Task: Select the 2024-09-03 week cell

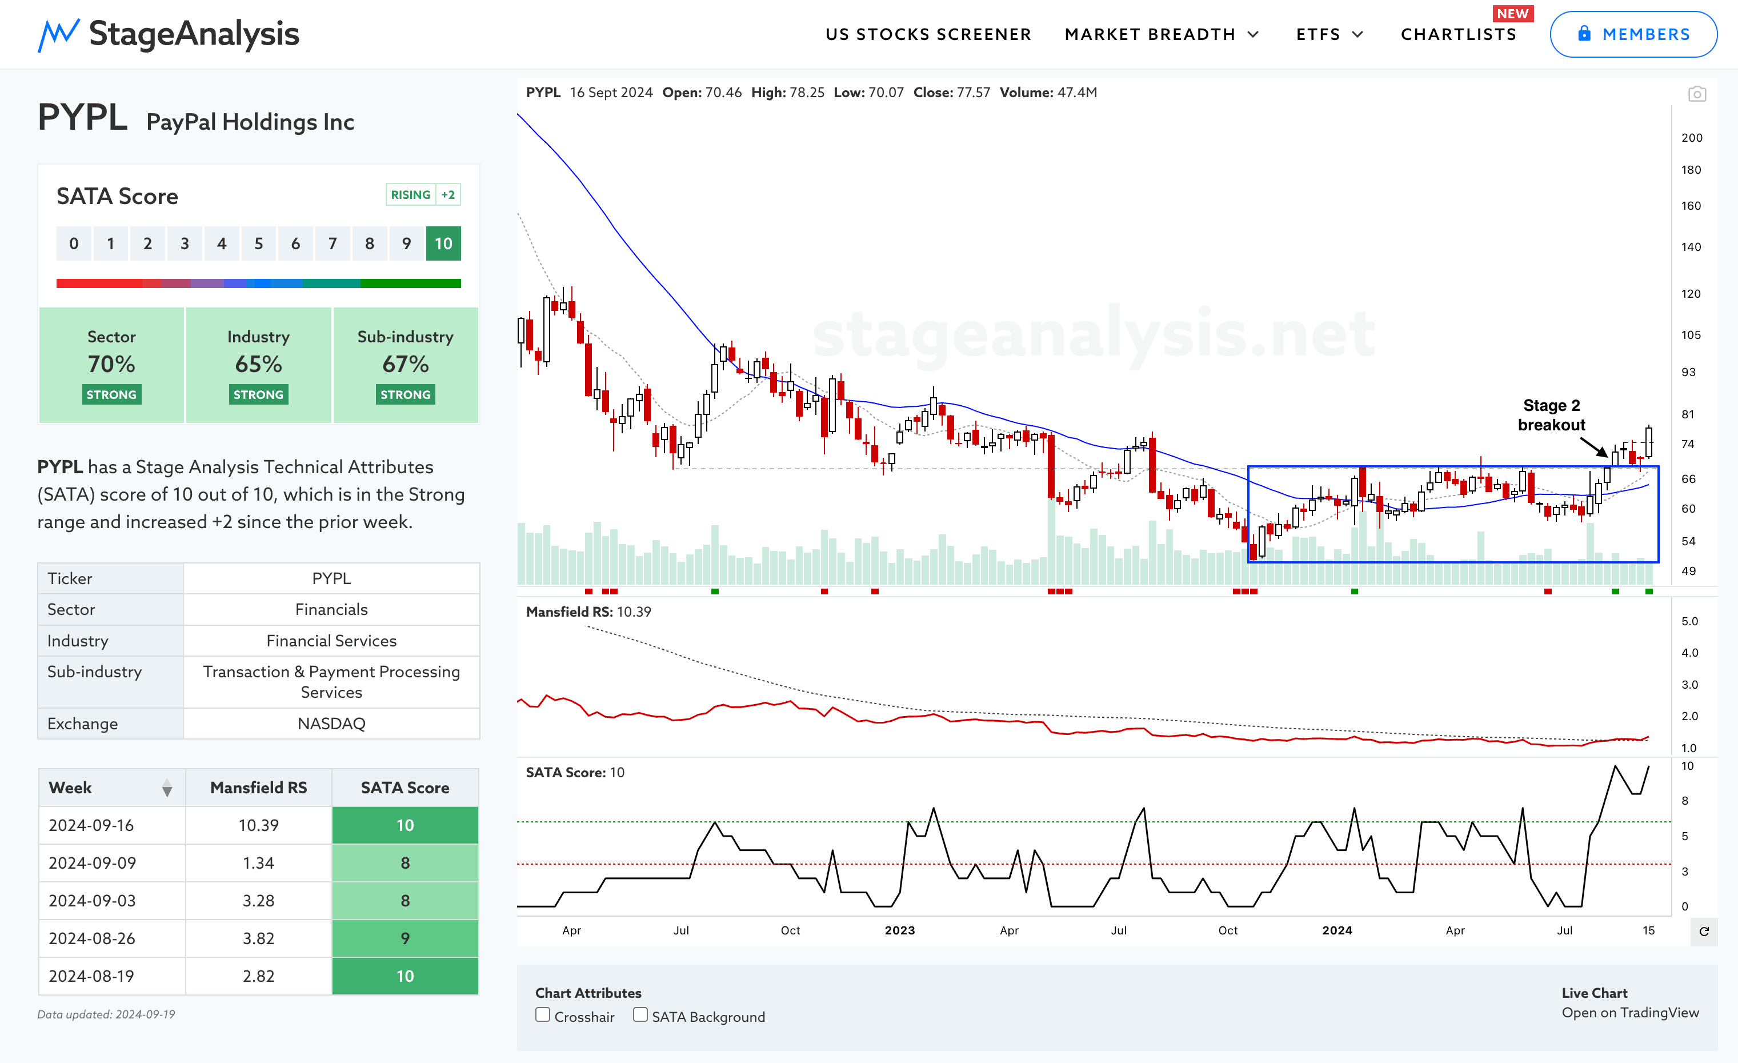Action: point(111,901)
